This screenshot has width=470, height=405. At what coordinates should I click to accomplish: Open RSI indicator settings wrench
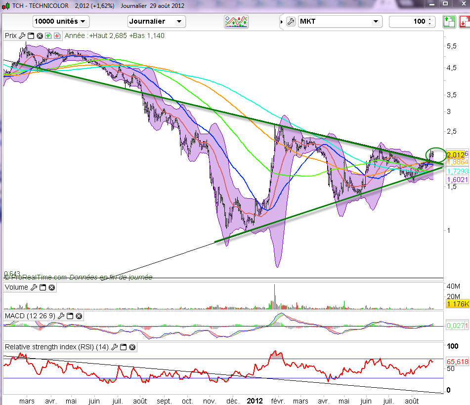tap(115, 347)
